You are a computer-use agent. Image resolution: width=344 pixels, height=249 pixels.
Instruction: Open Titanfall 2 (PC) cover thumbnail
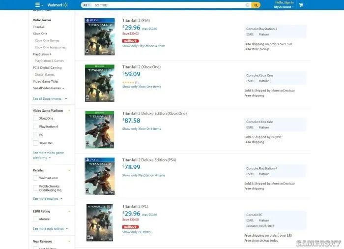pyautogui.click(x=99, y=222)
